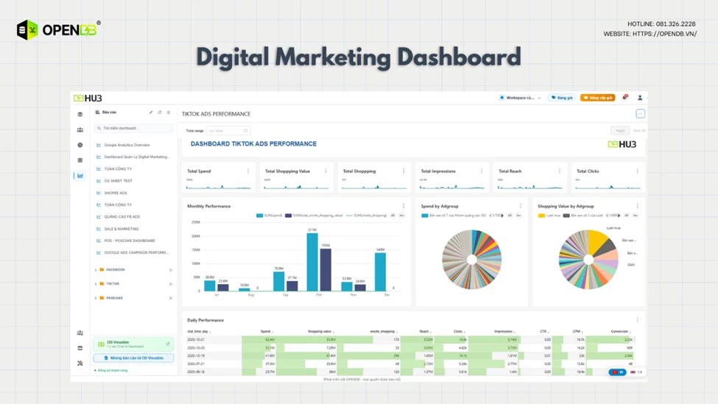The image size is (718, 404).
Task: Click All legend selector in Spend by Adgroup
Action: (x=510, y=216)
